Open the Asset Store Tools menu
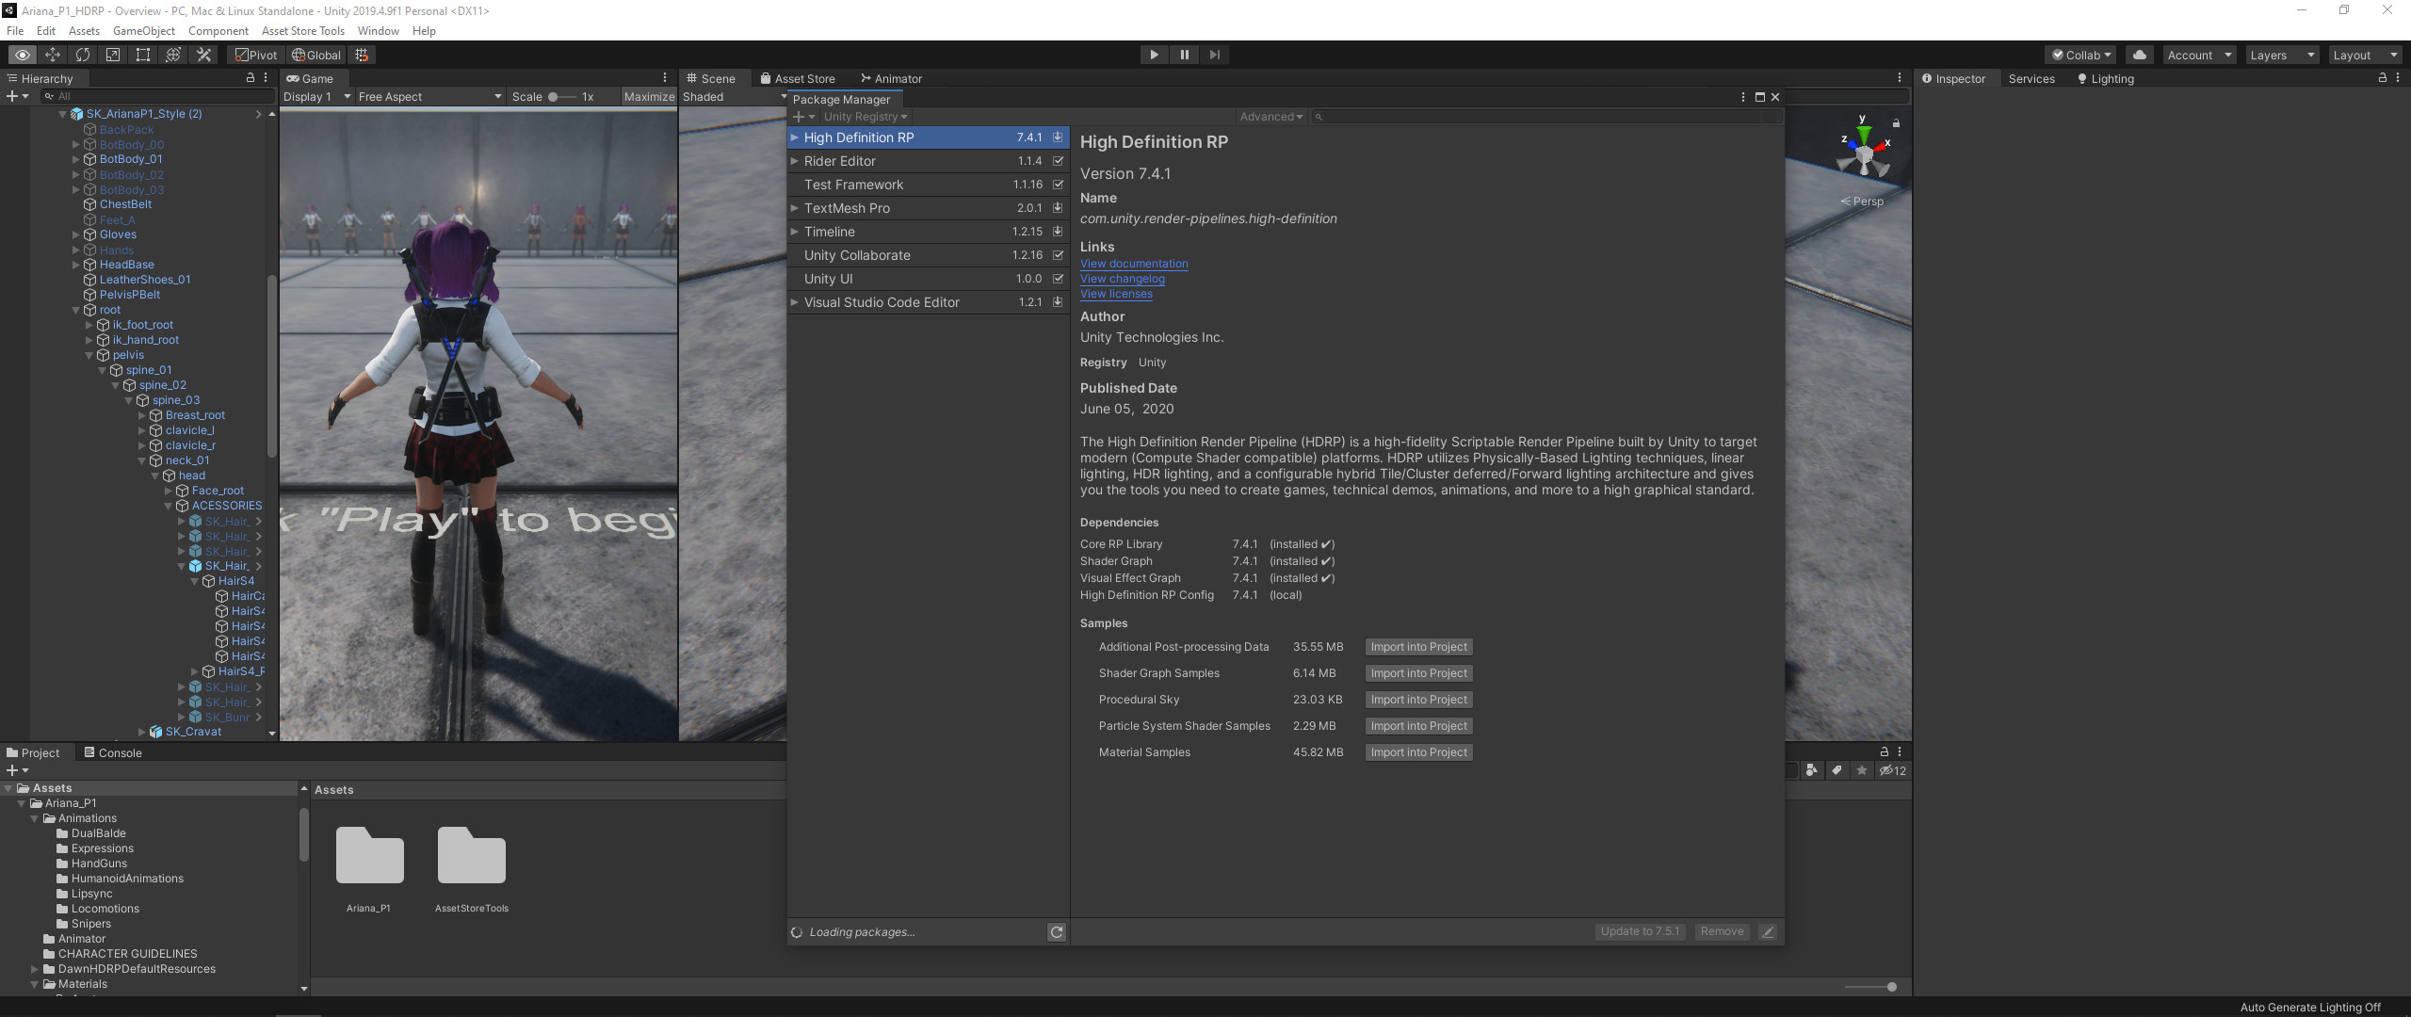This screenshot has width=2411, height=1017. point(303,31)
